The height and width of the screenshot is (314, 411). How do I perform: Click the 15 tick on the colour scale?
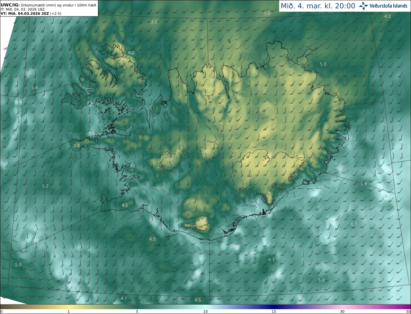tap(274, 311)
